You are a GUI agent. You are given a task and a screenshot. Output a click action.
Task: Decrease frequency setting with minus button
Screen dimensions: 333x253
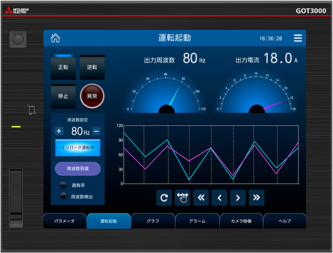tap(96, 131)
